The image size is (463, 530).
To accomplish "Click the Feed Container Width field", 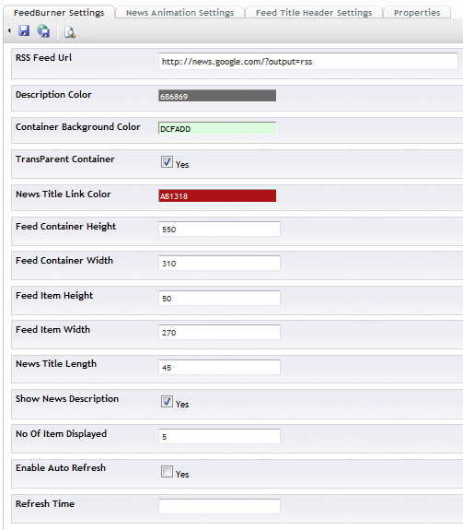I will click(x=219, y=264).
